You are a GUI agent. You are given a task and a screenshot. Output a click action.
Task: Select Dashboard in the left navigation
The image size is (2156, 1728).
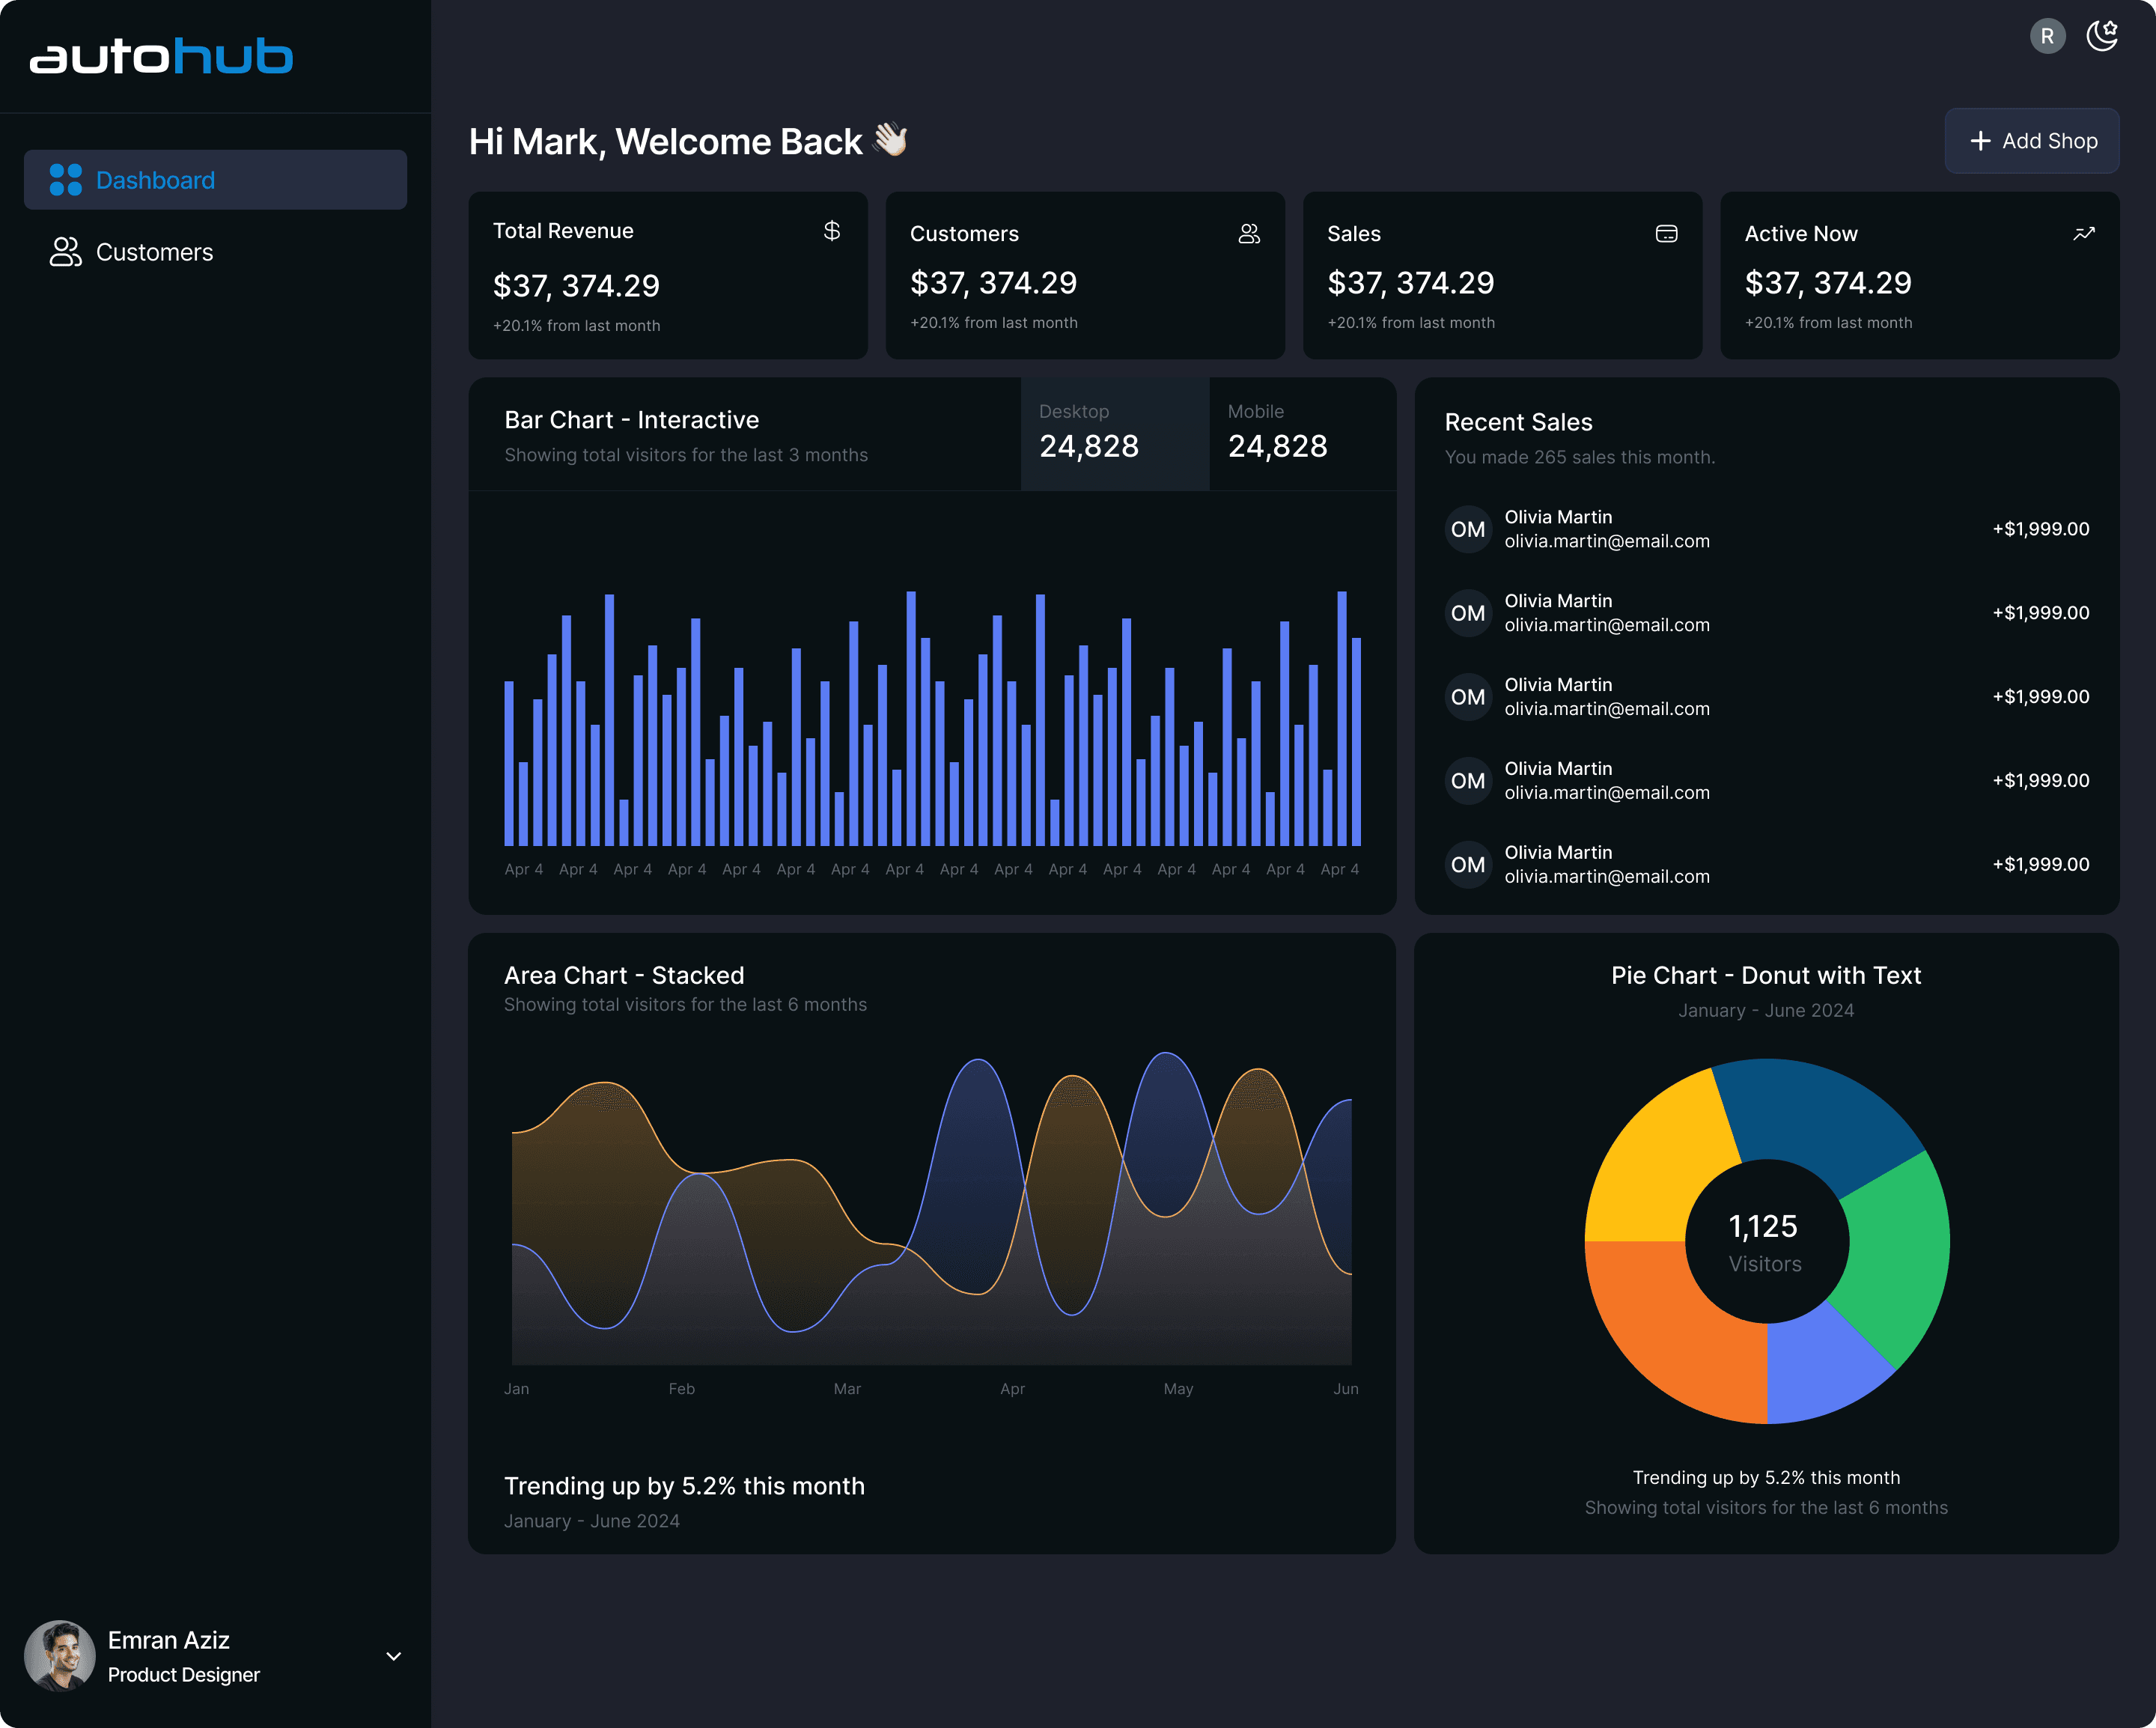coord(155,180)
